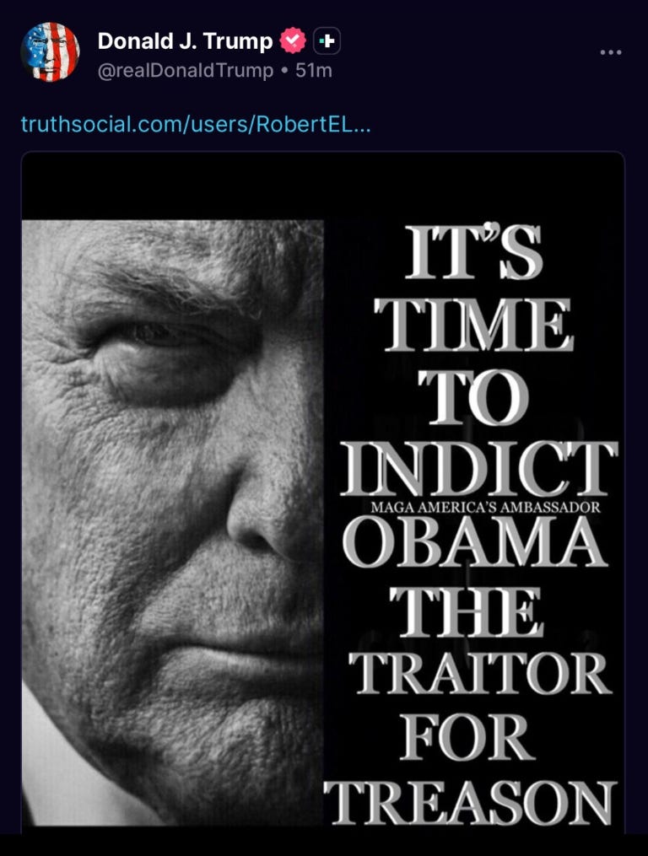The height and width of the screenshot is (856, 648).
Task: Tap the TRAITOR word in the image
Action: [x=479, y=673]
